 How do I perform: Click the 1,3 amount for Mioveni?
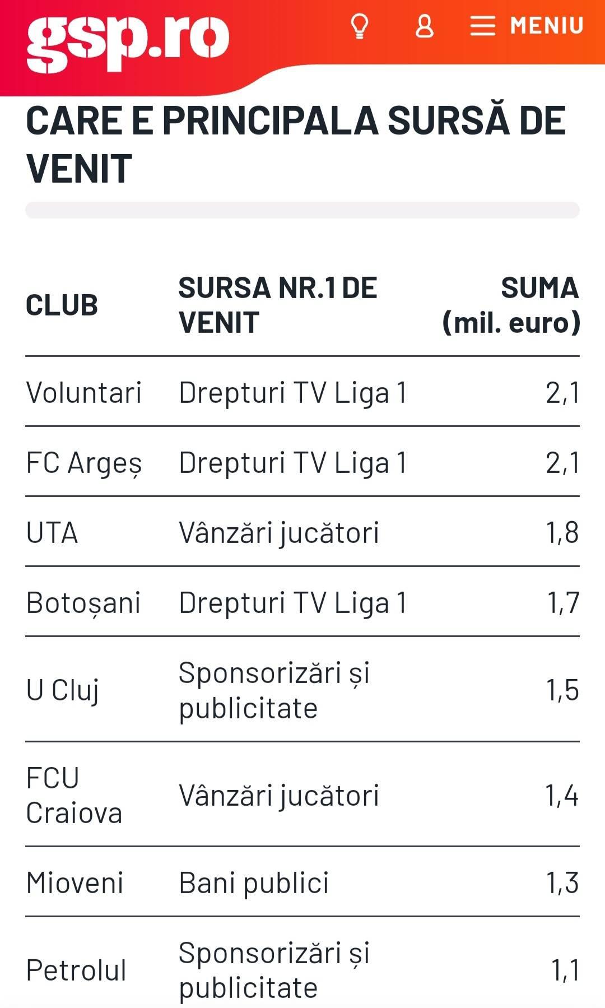[x=562, y=883]
